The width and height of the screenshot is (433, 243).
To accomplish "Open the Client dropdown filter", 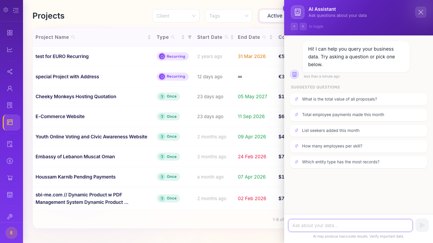I will 176,16.
